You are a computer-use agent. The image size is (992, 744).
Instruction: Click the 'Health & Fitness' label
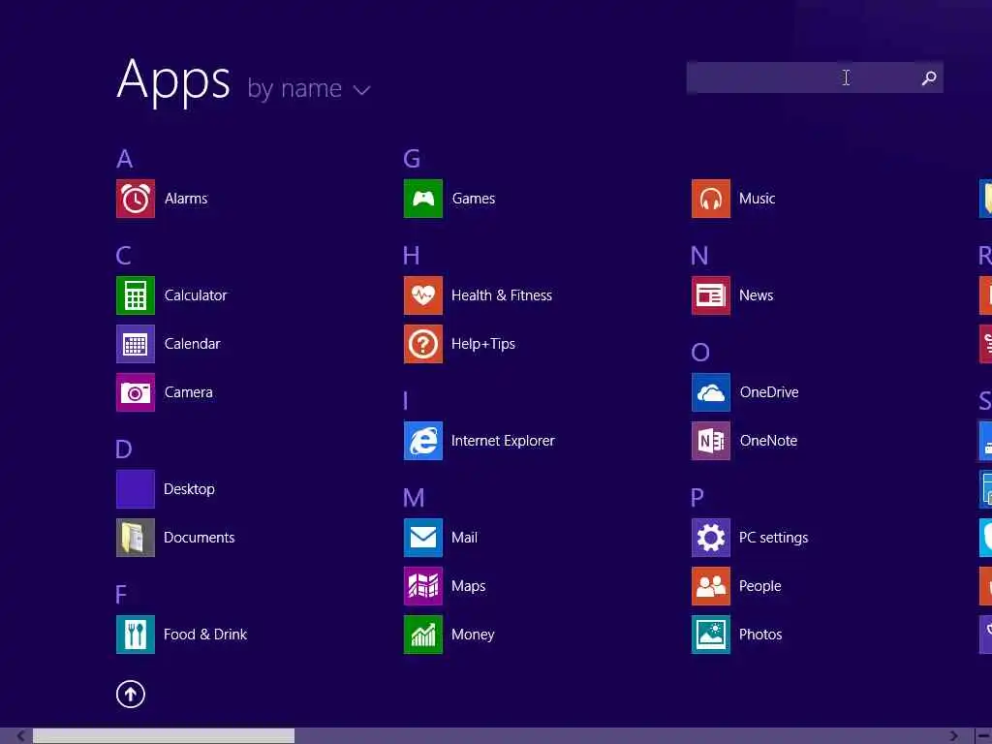click(x=502, y=295)
